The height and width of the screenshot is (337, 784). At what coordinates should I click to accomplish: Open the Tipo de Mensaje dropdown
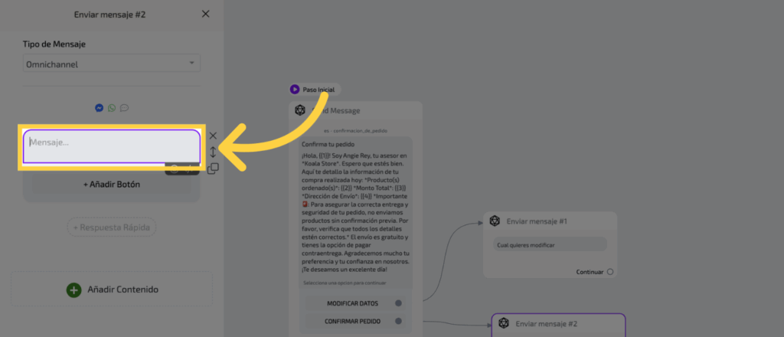[112, 64]
